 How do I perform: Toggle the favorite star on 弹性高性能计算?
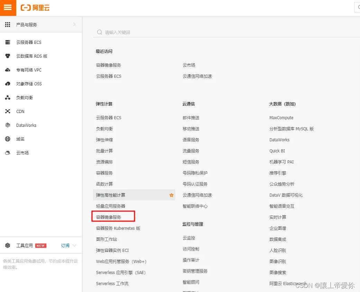click(x=171, y=195)
